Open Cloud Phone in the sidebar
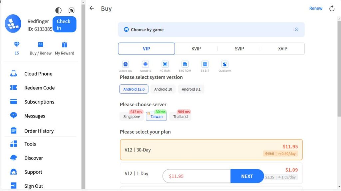The width and height of the screenshot is (341, 191). click(x=38, y=74)
